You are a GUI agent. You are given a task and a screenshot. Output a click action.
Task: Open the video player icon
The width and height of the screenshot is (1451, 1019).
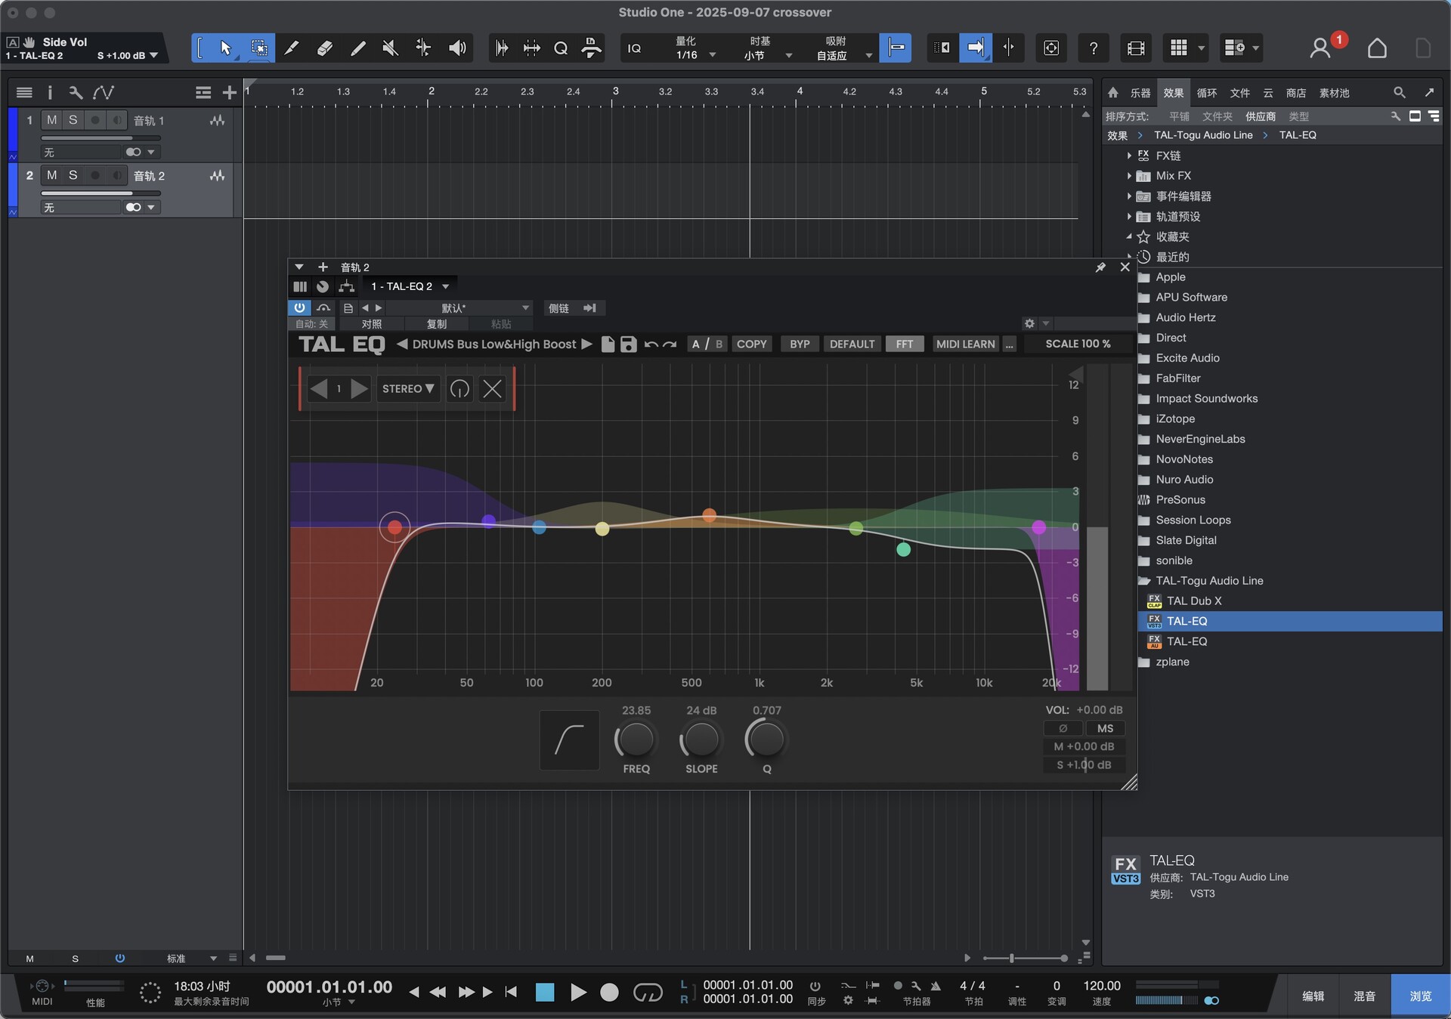pos(1135,48)
